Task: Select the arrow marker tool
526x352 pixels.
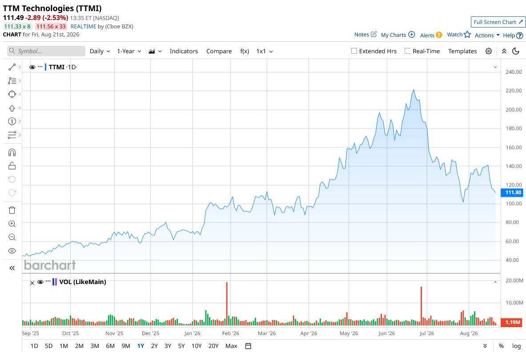Action: pyautogui.click(x=12, y=108)
